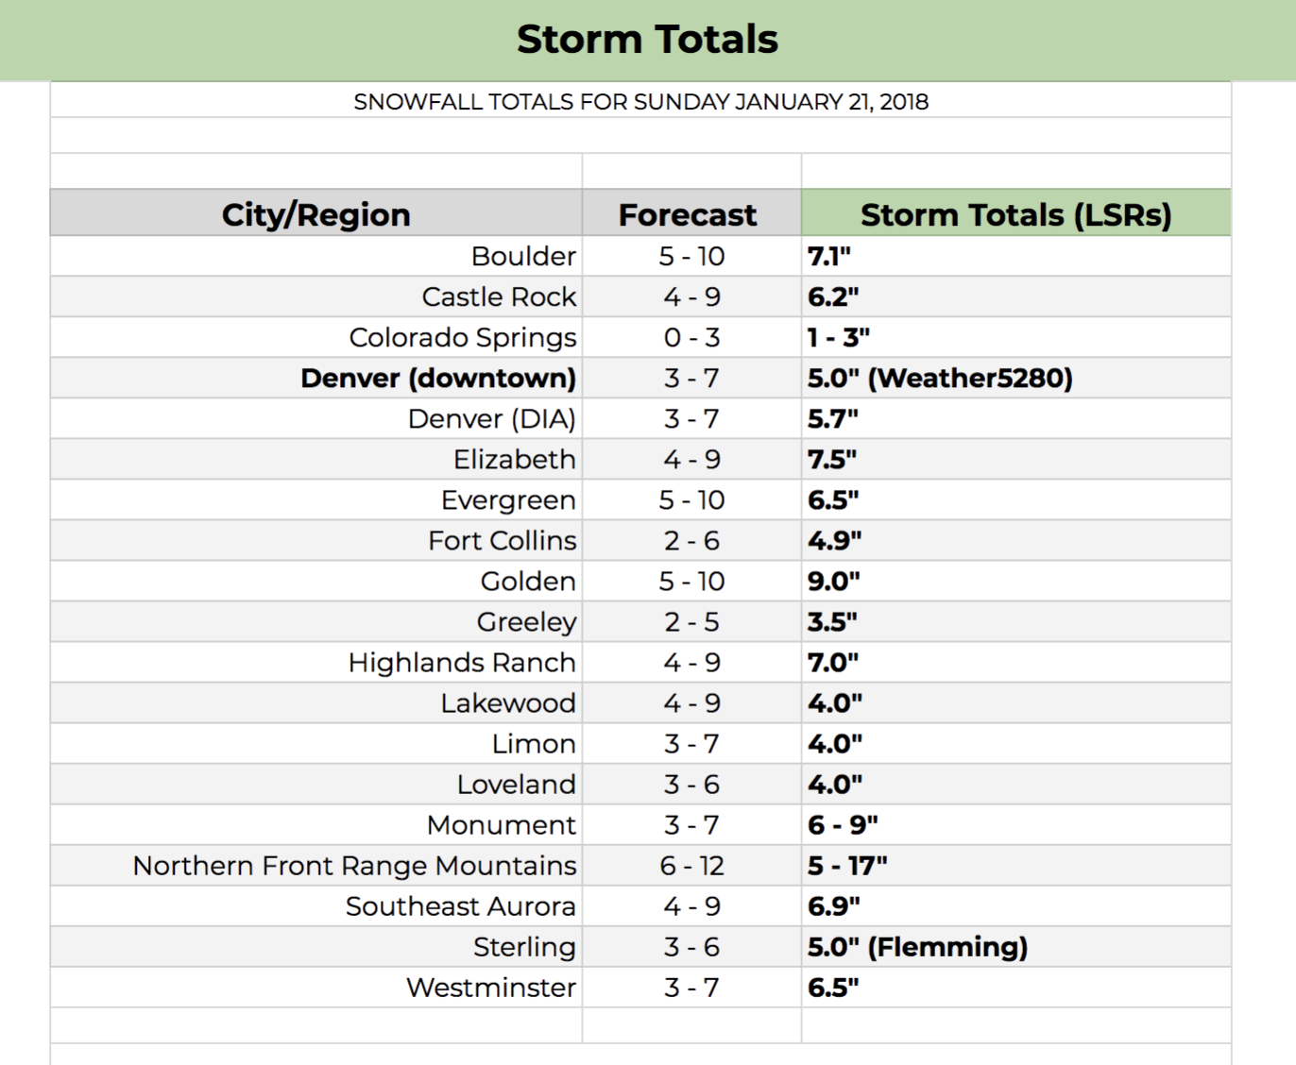Select the Greeley city cell
This screenshot has height=1065, width=1296.
(316, 621)
